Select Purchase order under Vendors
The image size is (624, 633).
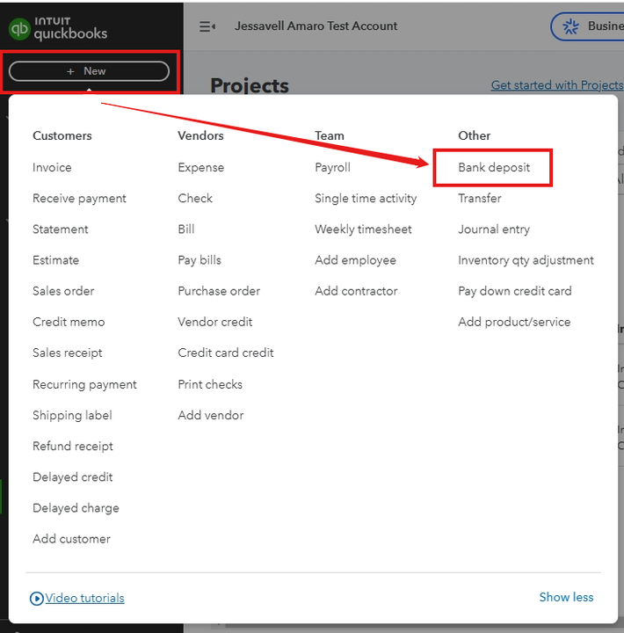pos(219,291)
